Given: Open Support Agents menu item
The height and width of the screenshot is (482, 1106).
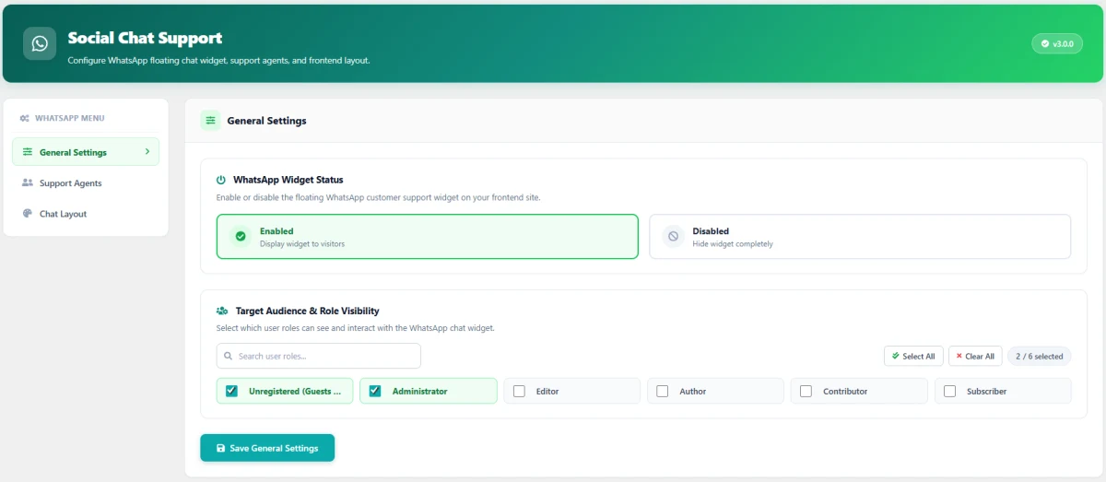Looking at the screenshot, I should pyautogui.click(x=86, y=182).
